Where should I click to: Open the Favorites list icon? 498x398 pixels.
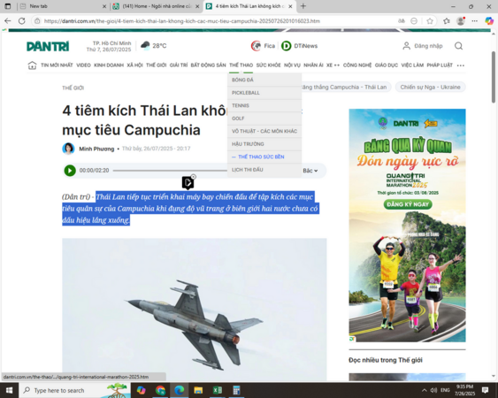(447, 21)
